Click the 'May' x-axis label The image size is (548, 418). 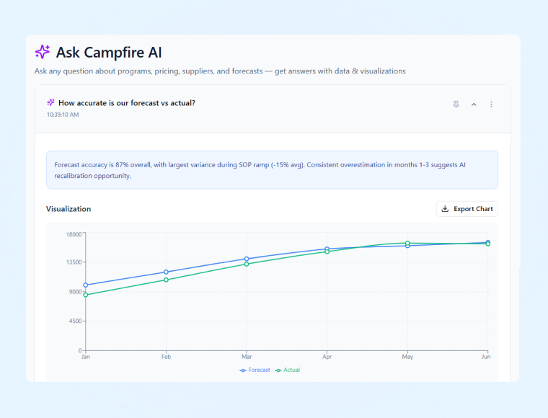pyautogui.click(x=407, y=357)
